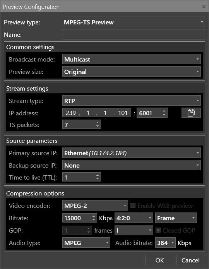
Task: Open the Backup source IP None dropdown
Action: (132, 165)
